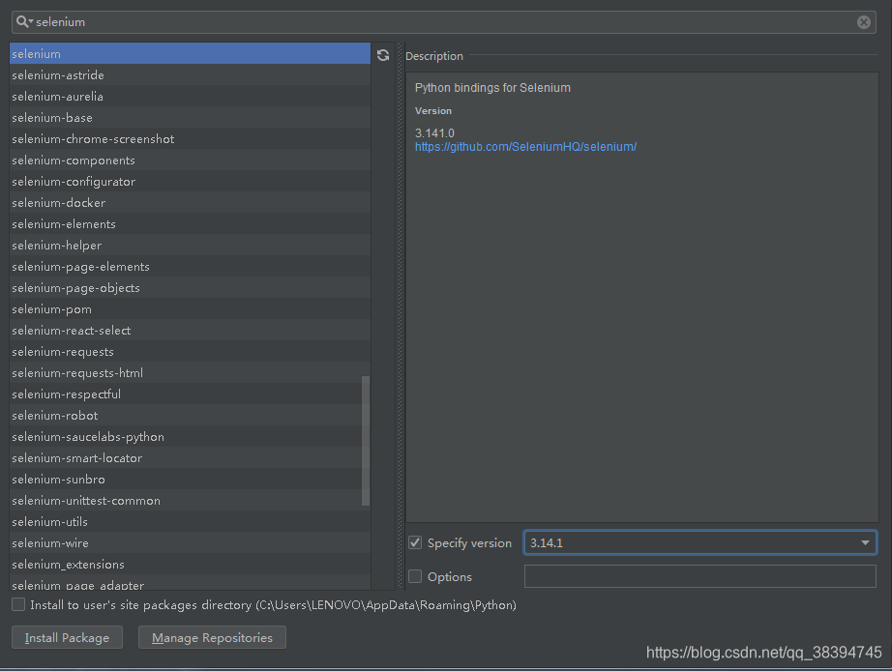Select selenium-respectful package

click(x=190, y=394)
